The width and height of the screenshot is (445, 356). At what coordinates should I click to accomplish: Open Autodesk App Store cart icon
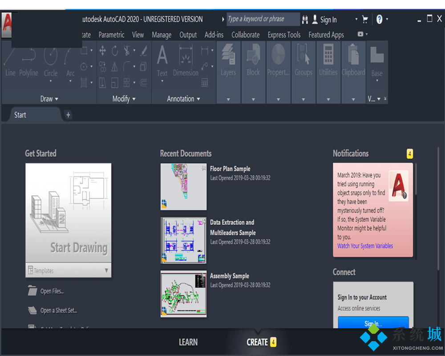[365, 20]
